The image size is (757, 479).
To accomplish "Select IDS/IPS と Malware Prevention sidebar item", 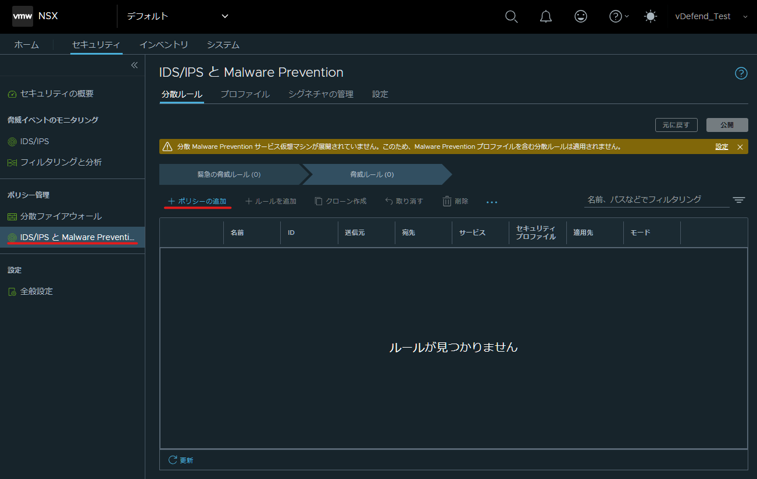I will click(x=72, y=237).
